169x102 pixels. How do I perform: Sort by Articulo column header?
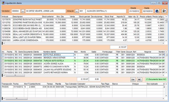[x=5, y=17]
